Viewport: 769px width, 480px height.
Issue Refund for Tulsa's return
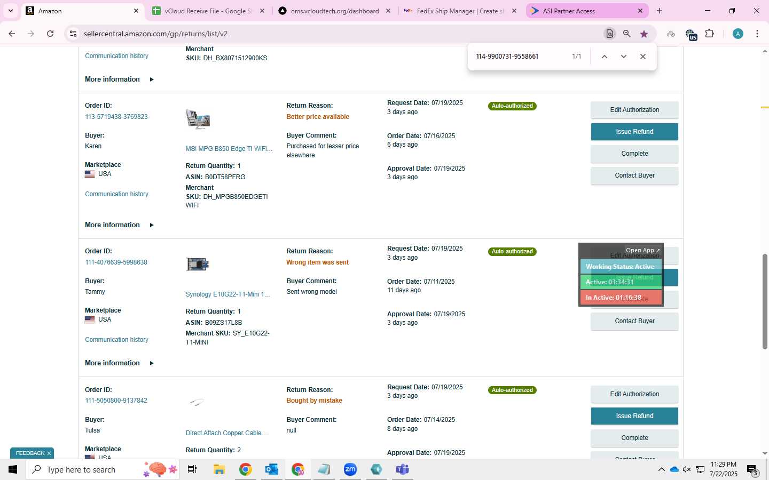pos(634,416)
